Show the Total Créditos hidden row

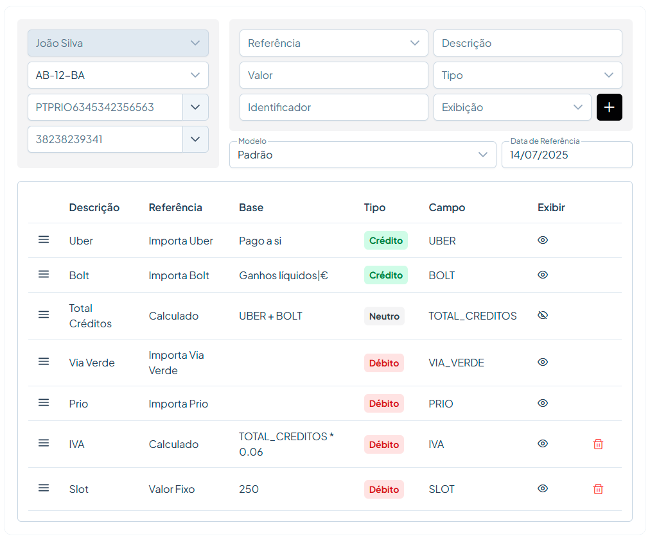(x=543, y=315)
